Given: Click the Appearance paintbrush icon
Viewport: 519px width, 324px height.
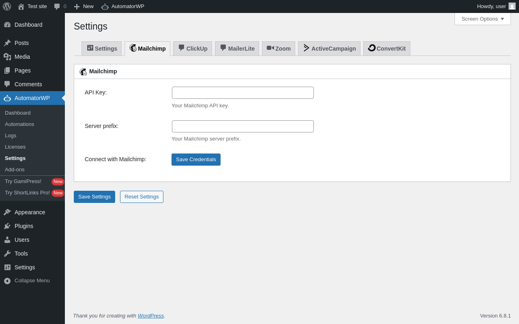Looking at the screenshot, I should [7, 212].
